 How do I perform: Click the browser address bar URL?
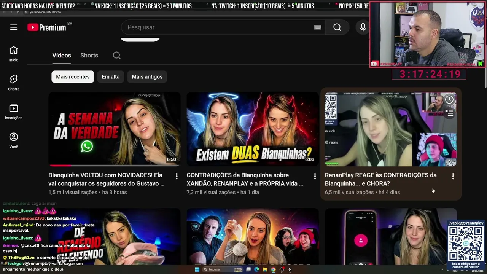point(45,12)
